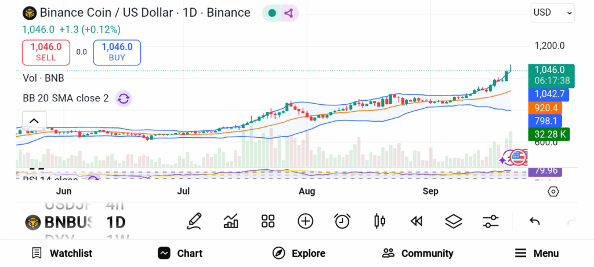Open chart settings sliders icon

click(x=491, y=221)
